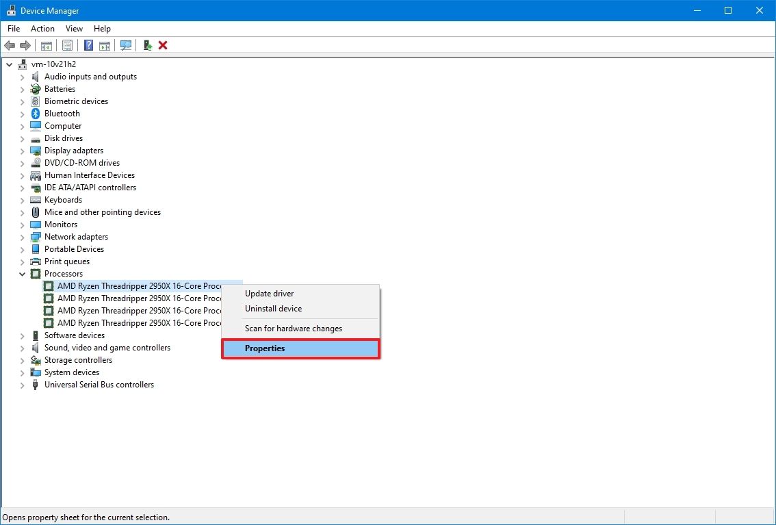Open the Action menu
Screen dimensions: 776x525
coord(42,29)
